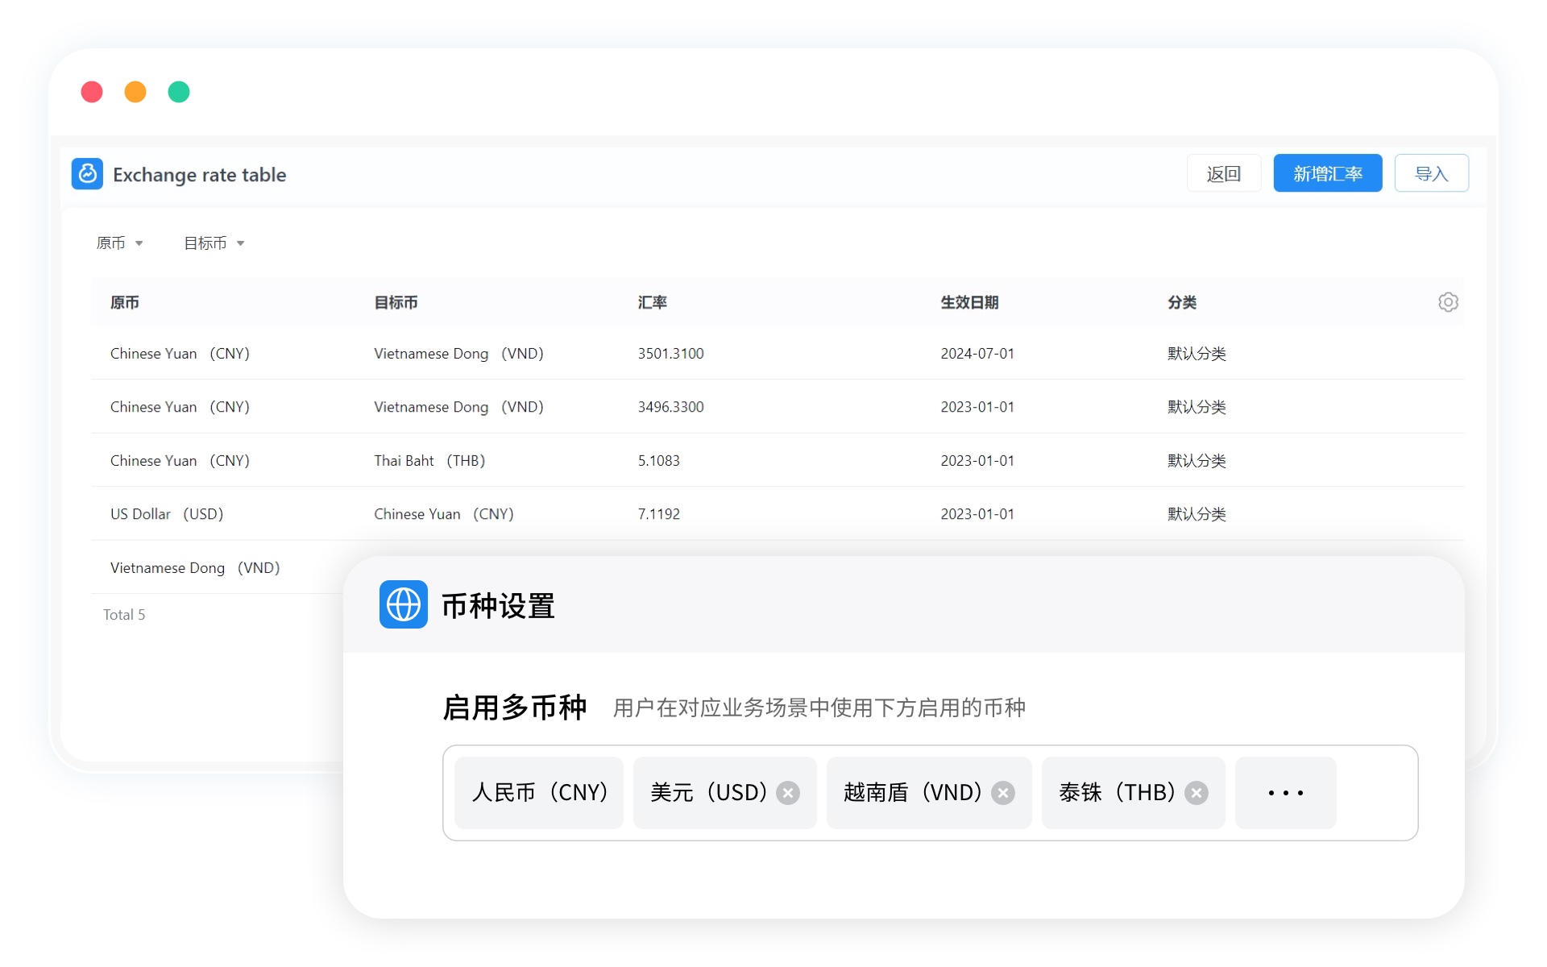
Task: Click the globe currency settings icon
Action: coord(403,604)
